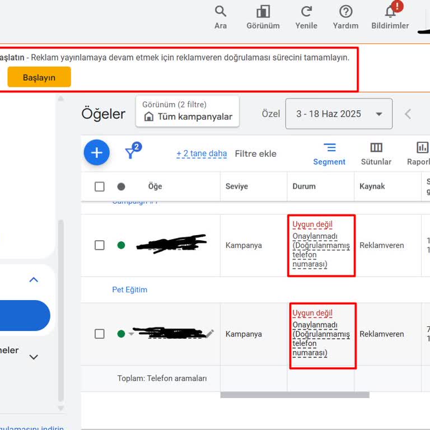Sort by Kaynak column header
The width and height of the screenshot is (430, 430).
pos(372,186)
